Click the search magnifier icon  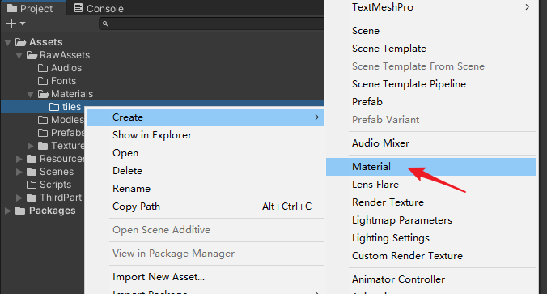click(x=105, y=23)
